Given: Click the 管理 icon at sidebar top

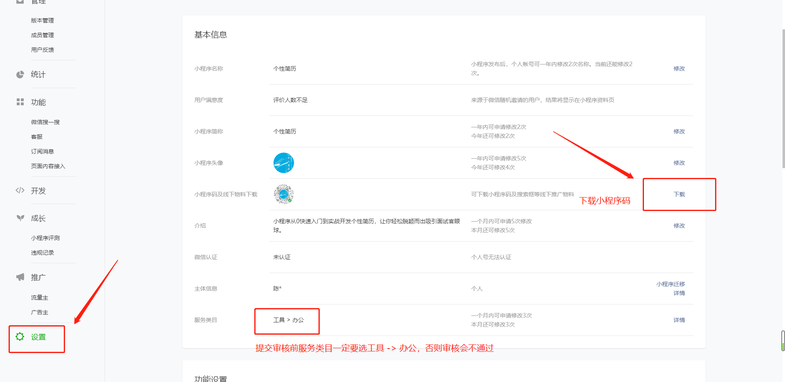Looking at the screenshot, I should point(20,2).
